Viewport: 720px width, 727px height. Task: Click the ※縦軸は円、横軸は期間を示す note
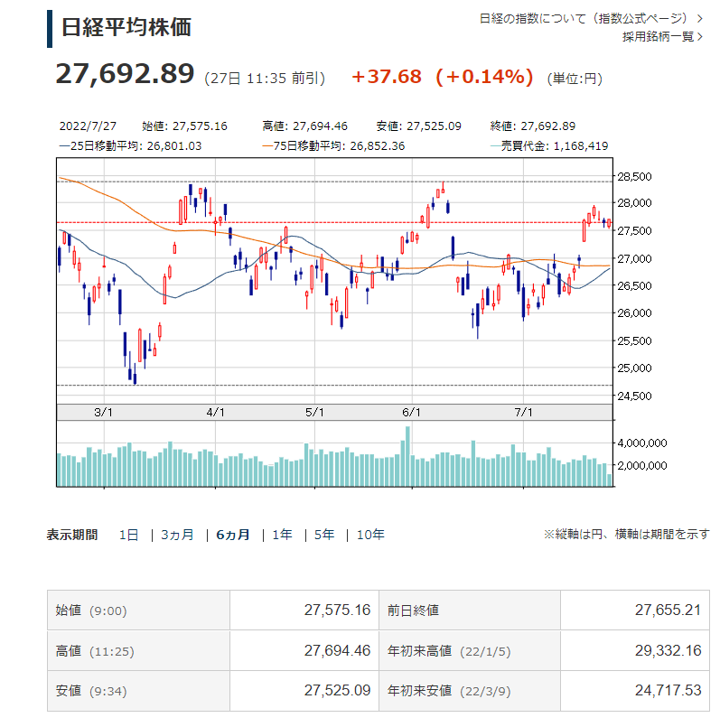point(626,534)
